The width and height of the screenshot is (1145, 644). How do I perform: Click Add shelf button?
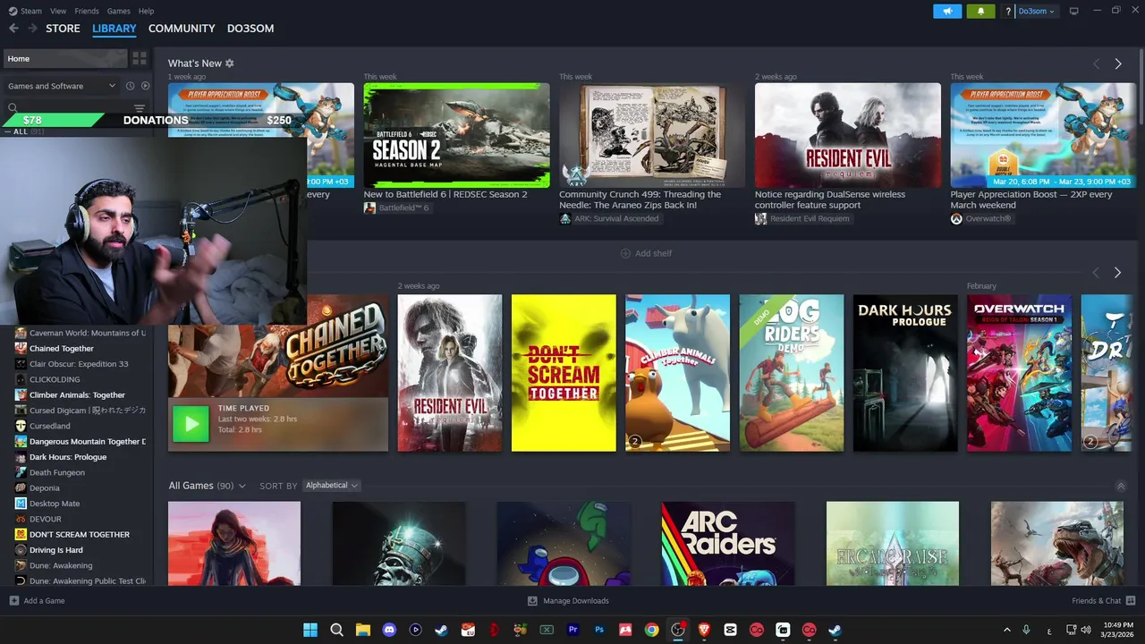pyautogui.click(x=646, y=253)
